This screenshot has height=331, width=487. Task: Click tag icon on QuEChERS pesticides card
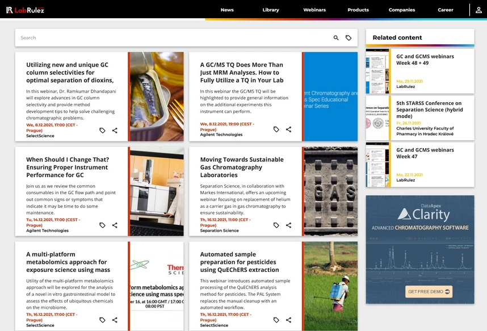[x=276, y=320]
